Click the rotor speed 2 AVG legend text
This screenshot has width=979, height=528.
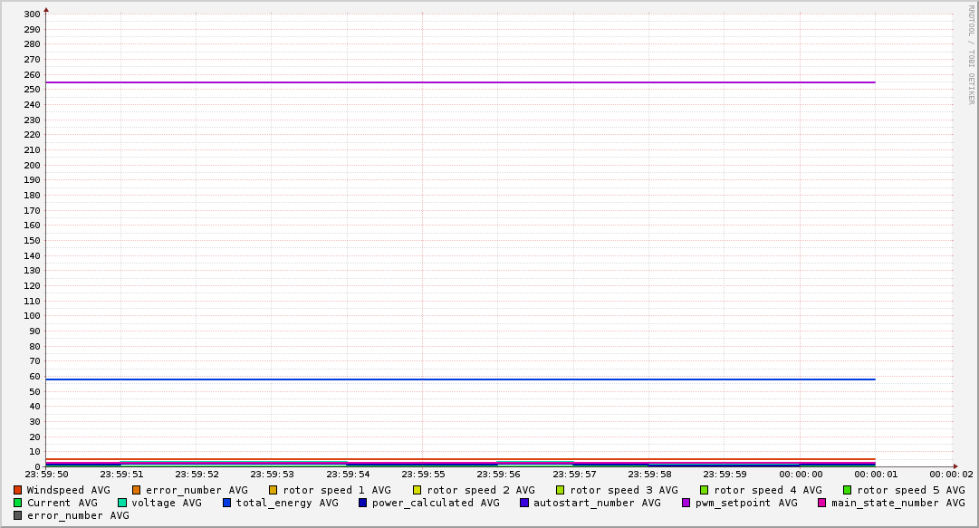click(480, 490)
